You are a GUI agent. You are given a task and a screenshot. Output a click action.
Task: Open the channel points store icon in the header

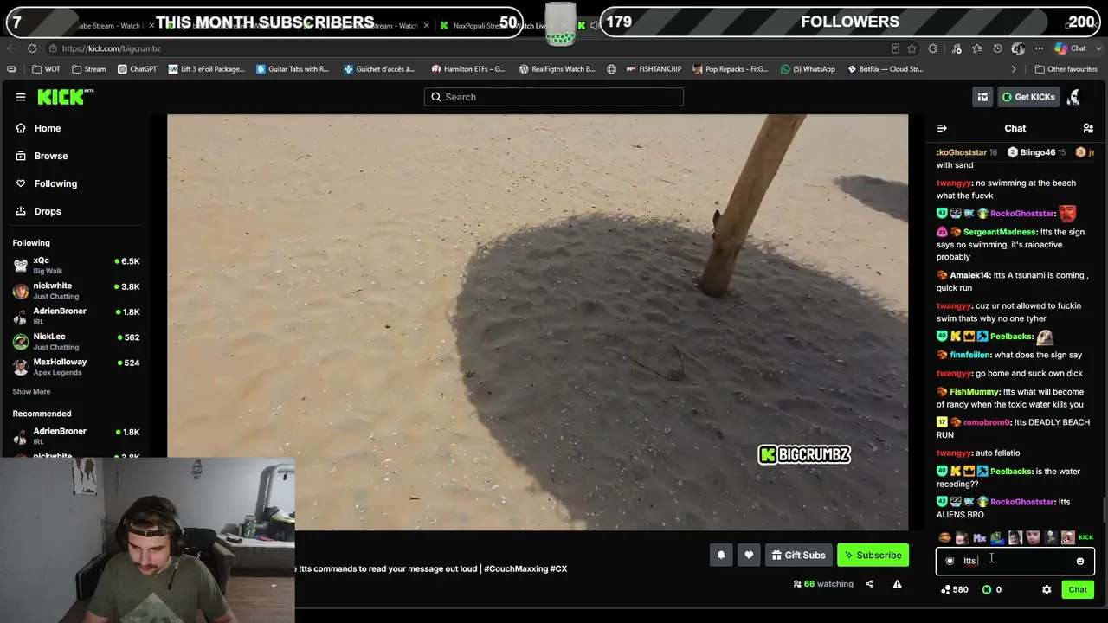(x=982, y=97)
